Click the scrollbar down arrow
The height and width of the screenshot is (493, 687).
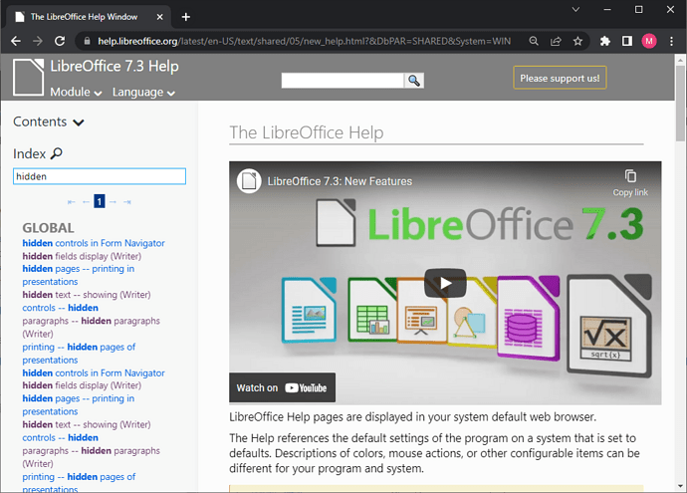click(680, 486)
